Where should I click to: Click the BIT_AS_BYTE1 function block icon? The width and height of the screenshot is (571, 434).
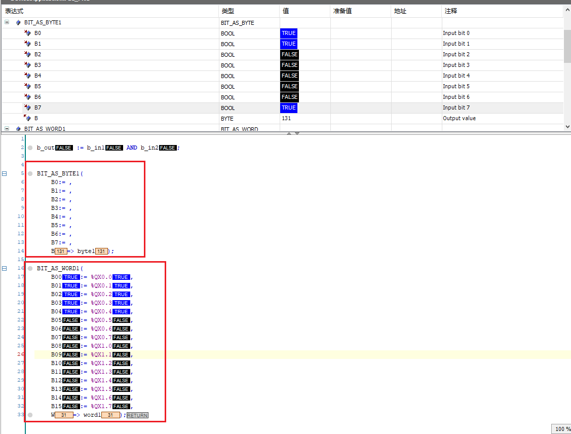19,23
